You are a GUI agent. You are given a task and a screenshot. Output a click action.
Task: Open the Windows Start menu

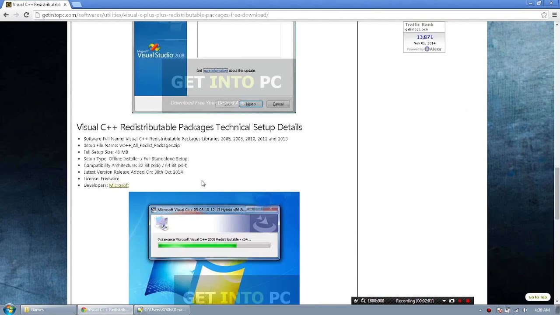[9, 310]
